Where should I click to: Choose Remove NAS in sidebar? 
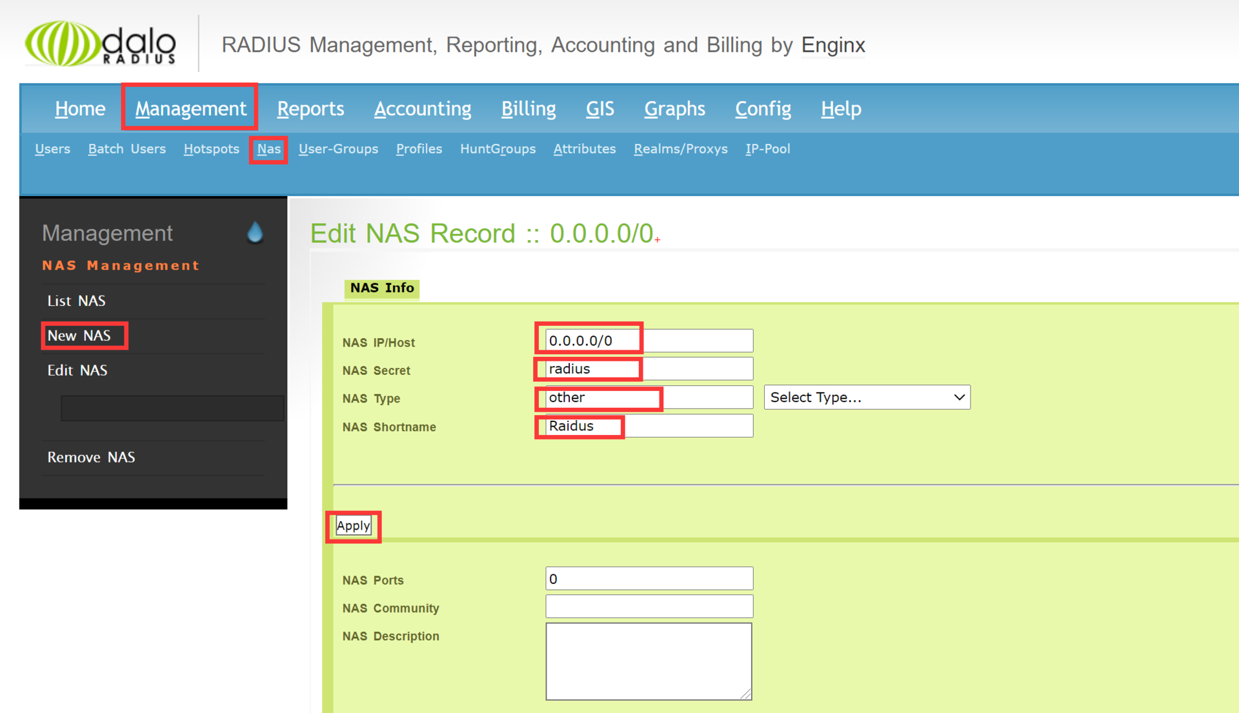pyautogui.click(x=91, y=457)
